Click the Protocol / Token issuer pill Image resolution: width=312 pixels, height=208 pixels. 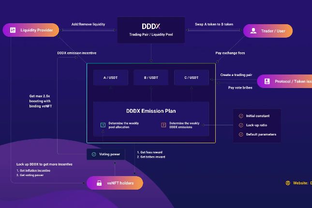pos(284,81)
